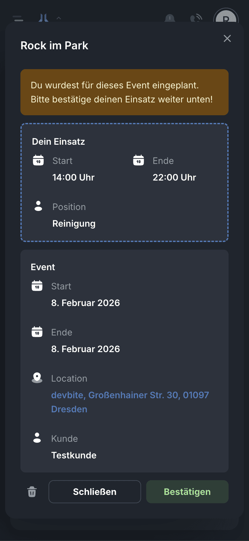249x541 pixels.
Task: Click calendar icon beside Event Ende date
Action: [x=37, y=332]
